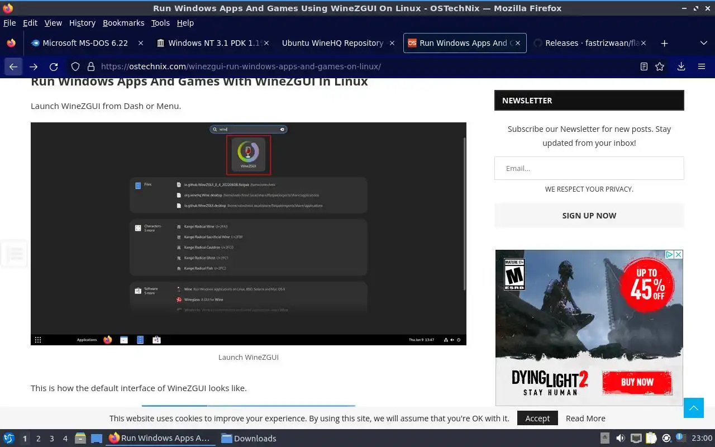Switch to workspace 4
715x447 pixels.
pyautogui.click(x=65, y=439)
